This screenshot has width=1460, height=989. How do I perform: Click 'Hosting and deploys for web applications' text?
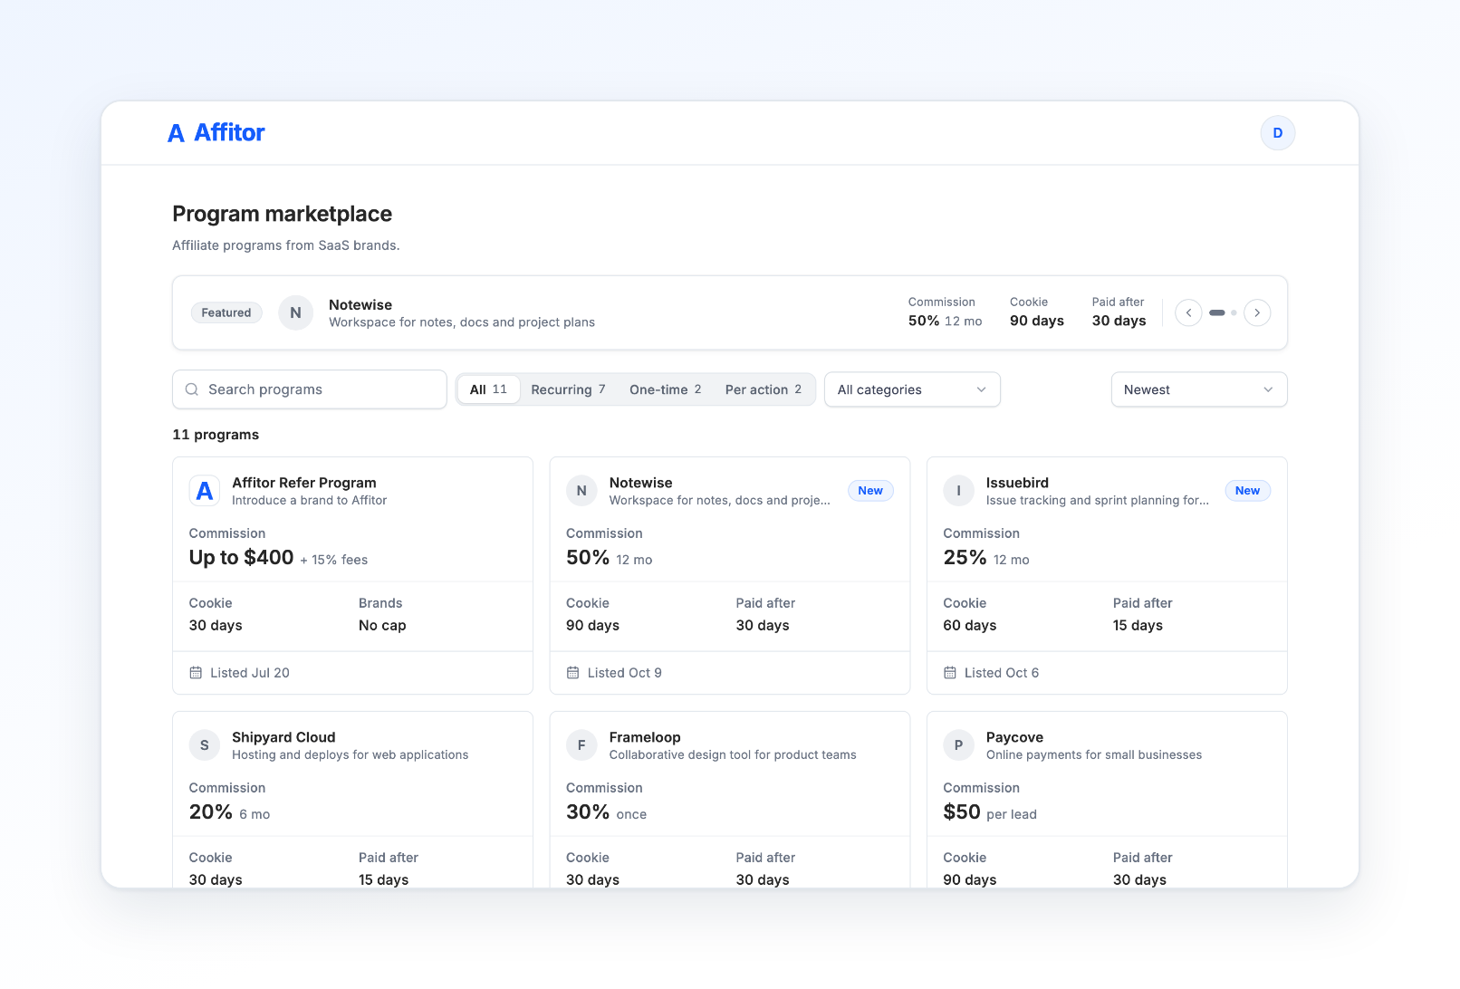click(x=351, y=755)
